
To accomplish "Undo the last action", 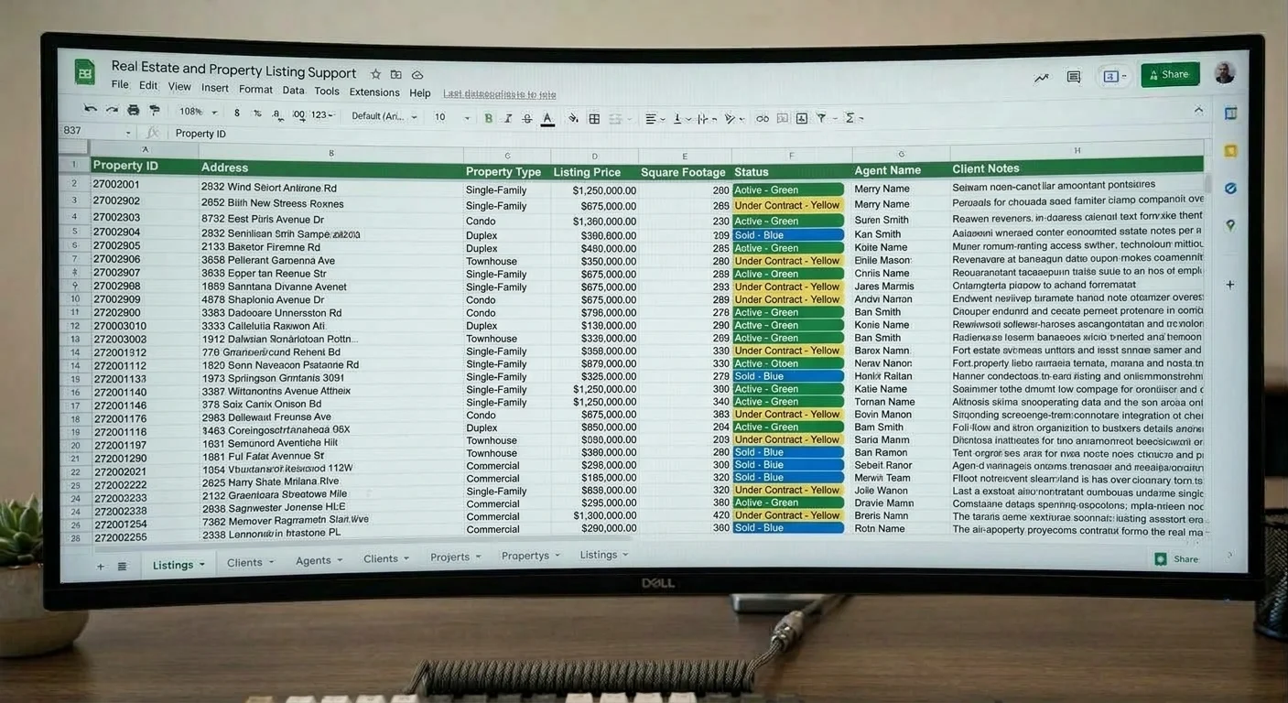I will (x=90, y=110).
